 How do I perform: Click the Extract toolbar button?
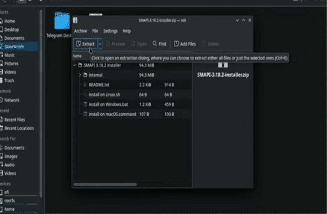(85, 44)
